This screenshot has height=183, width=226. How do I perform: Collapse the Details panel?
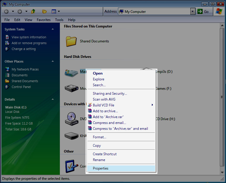53,99
